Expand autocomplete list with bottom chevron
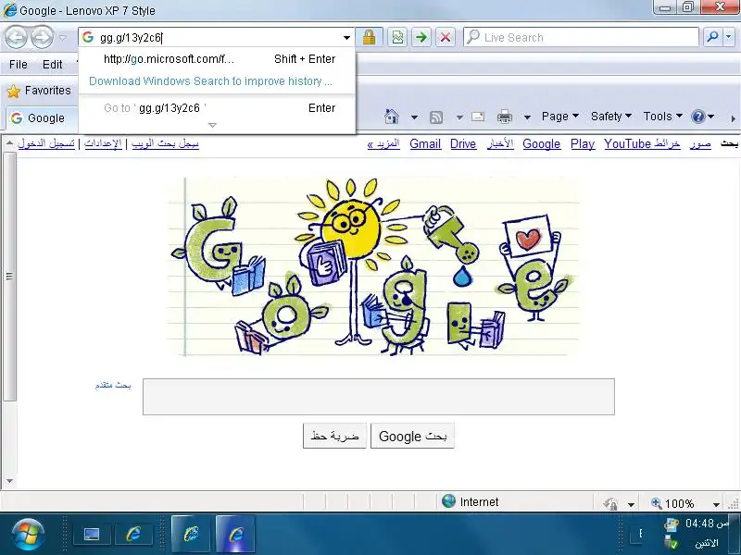The image size is (741, 555). pyautogui.click(x=212, y=125)
